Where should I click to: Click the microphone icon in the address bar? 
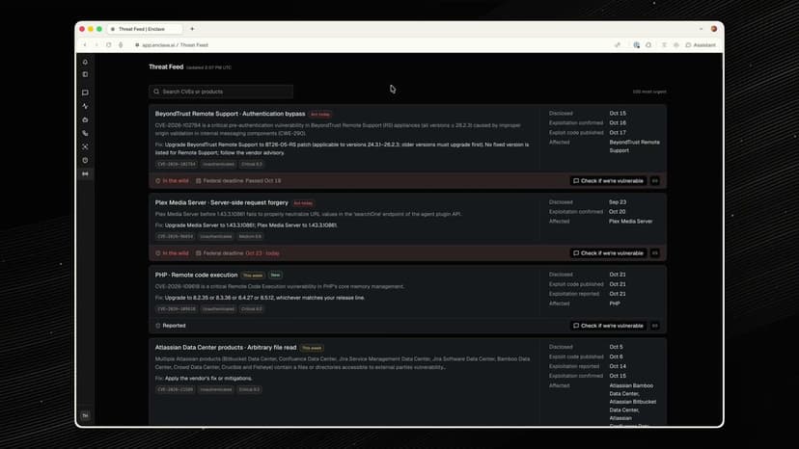(121, 44)
